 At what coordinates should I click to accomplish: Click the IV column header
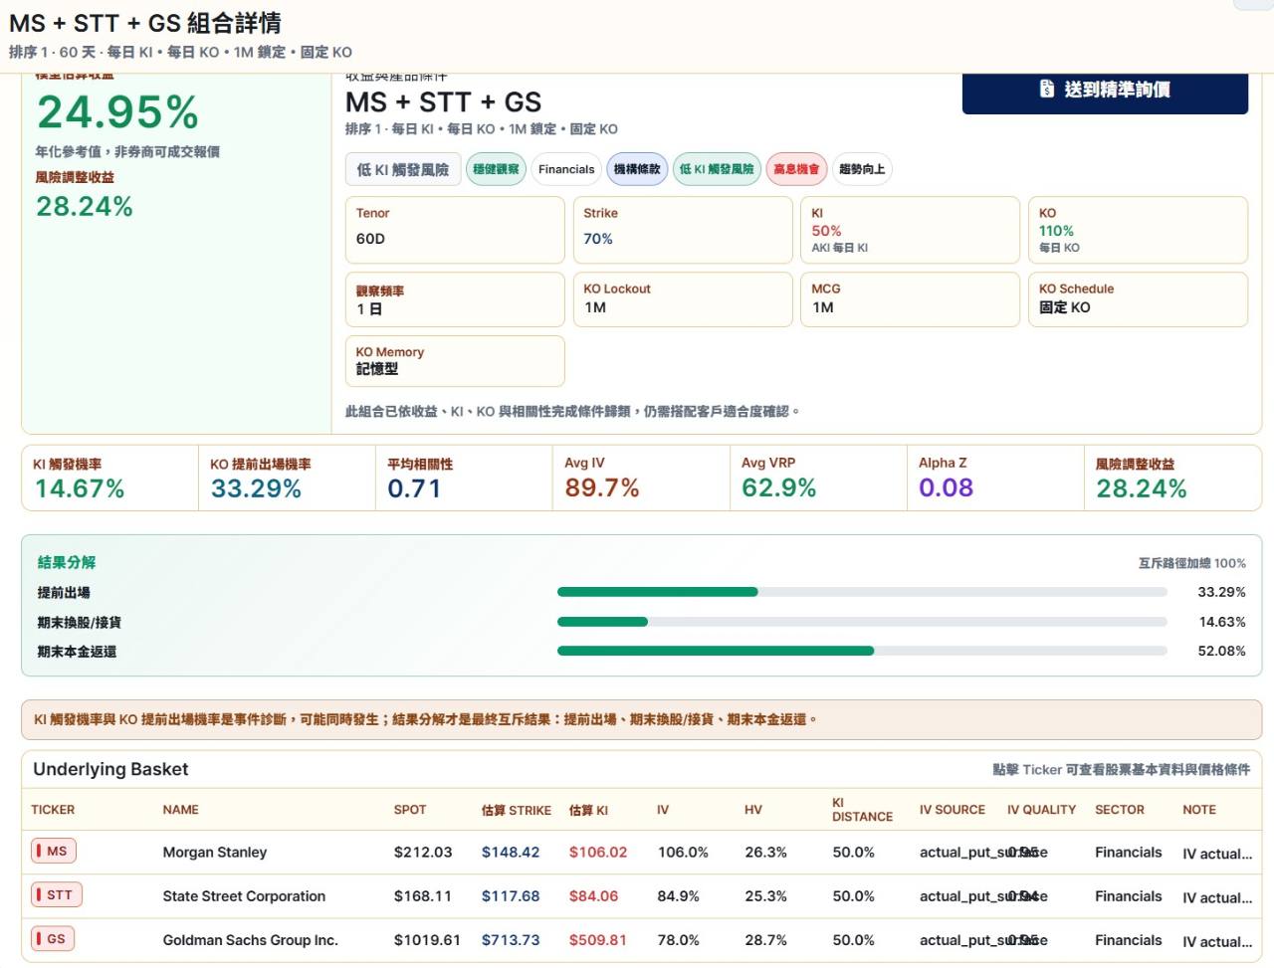click(663, 810)
